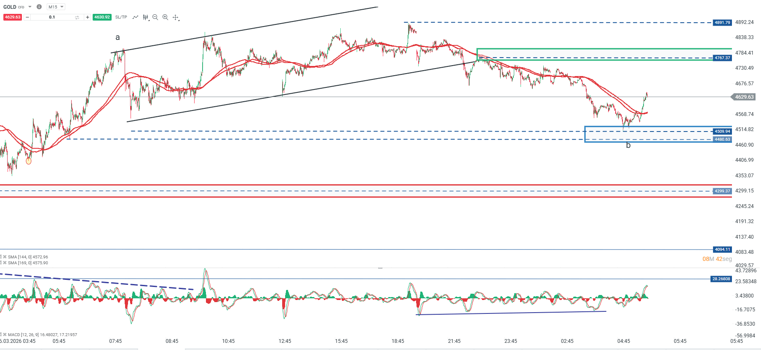Select the 4891.79 price level label
Screen dimensions: 761x350
pos(722,23)
